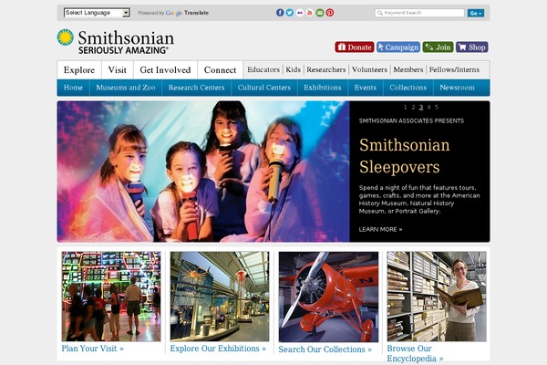Viewport: 547px width, 365px height.
Task: Click the Smithsonian sunburst logo
Action: point(66,37)
